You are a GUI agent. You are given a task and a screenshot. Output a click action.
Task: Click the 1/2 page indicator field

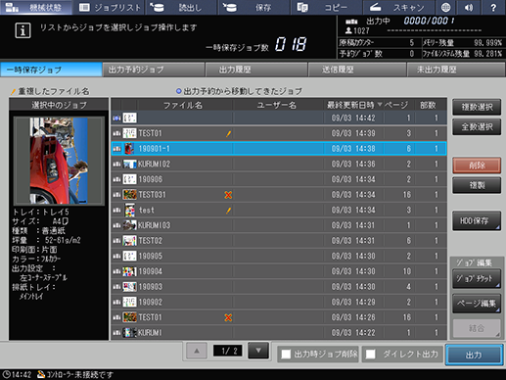(x=227, y=351)
